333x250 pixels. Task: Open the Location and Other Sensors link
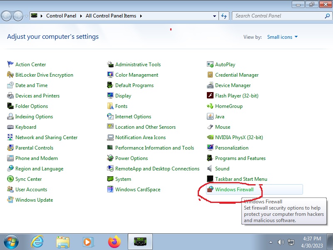pyautogui.click(x=145, y=127)
